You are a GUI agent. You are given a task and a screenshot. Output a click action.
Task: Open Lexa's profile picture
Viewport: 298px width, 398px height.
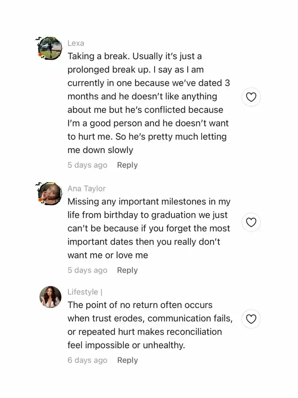coord(51,48)
